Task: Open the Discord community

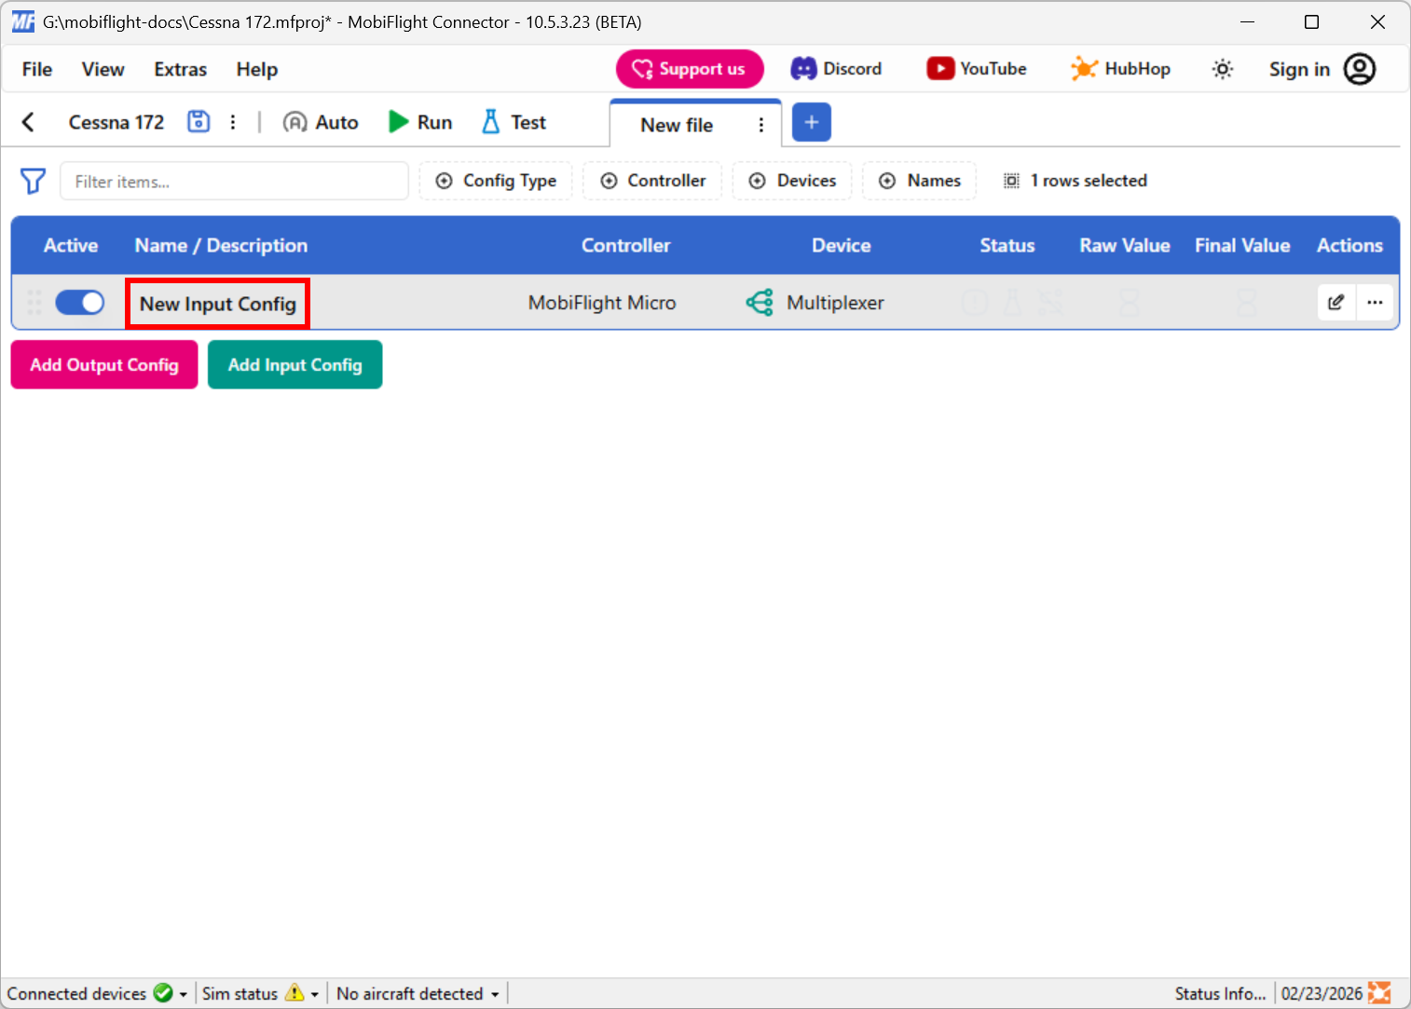Action: click(x=836, y=68)
